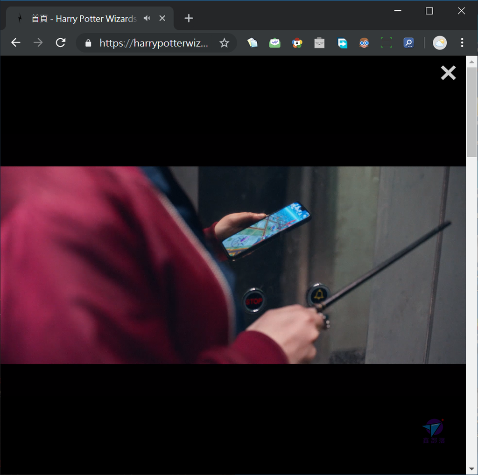Minimize the Chrome window
The image size is (478, 475).
(398, 11)
